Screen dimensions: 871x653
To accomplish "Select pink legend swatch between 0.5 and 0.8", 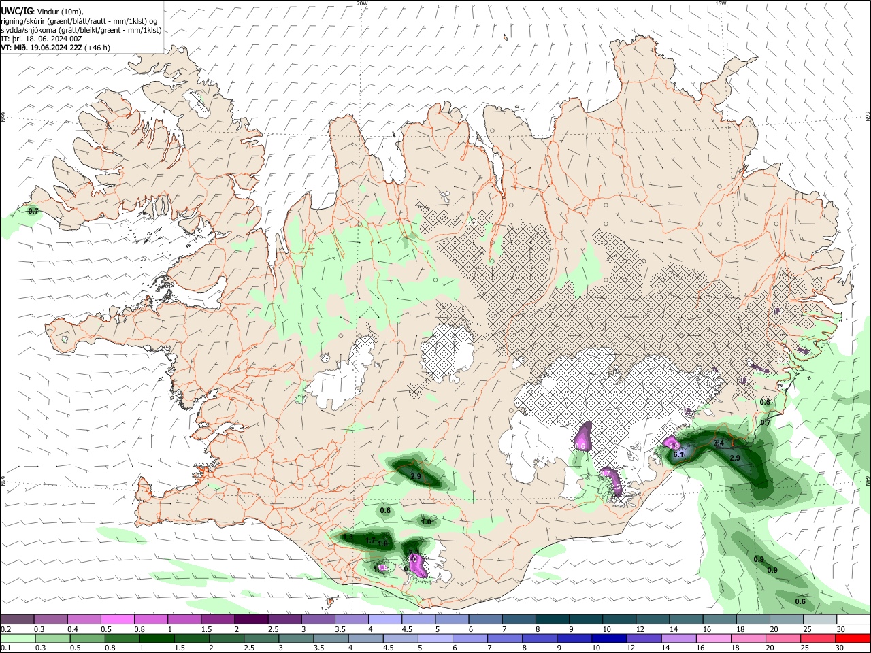I will click(x=117, y=619).
